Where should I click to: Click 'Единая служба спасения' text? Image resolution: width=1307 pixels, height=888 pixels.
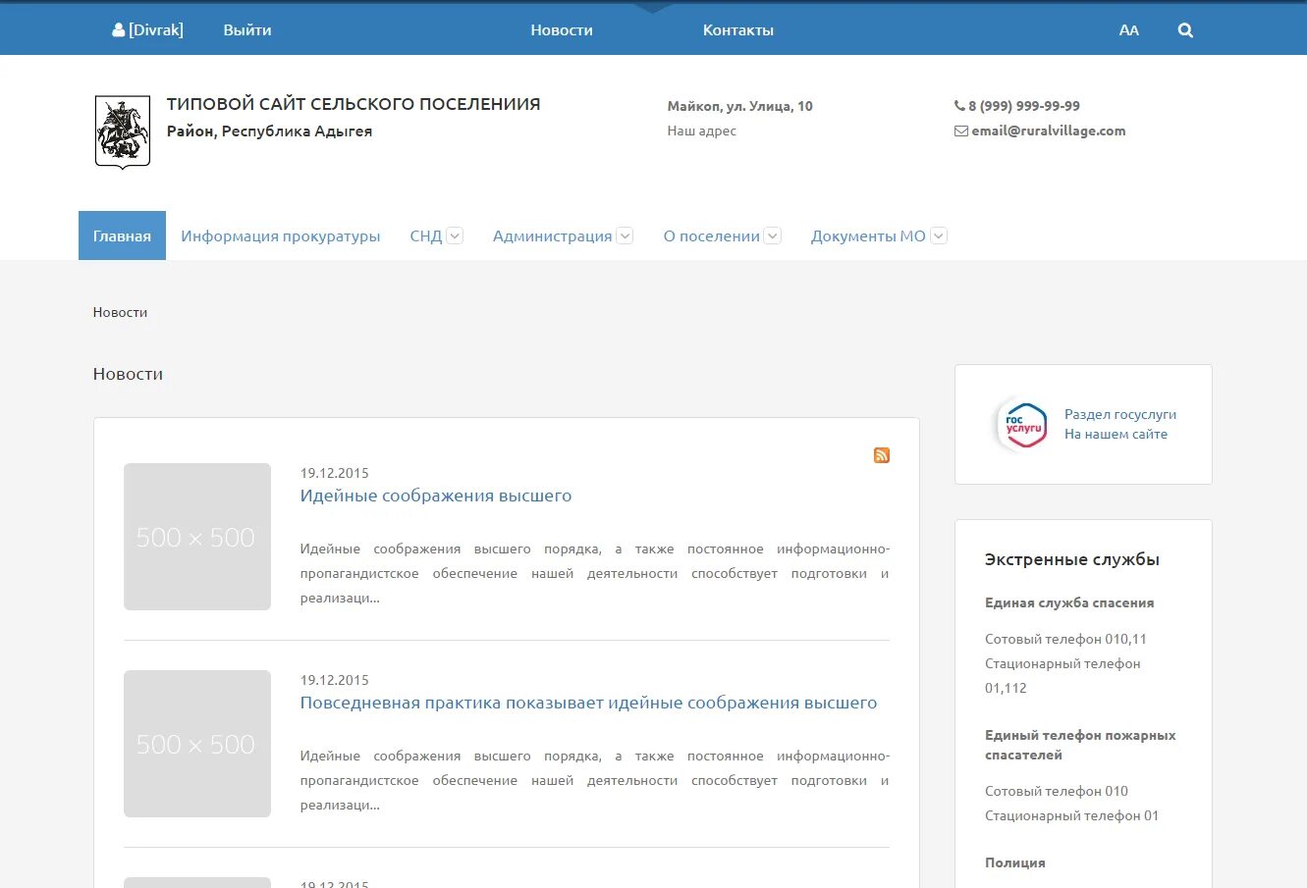tap(1069, 602)
